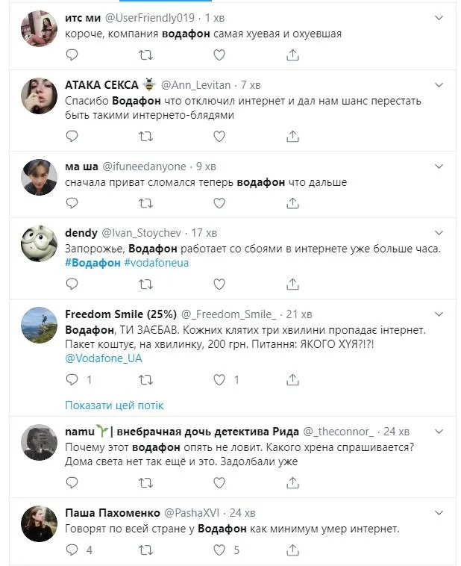Screen dimensions: 461x566
Task: Open АТАКА СЕКСА profile name
Action: point(103,84)
